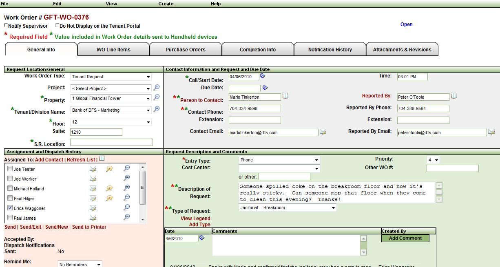Image resolution: width=500 pixels, height=267 pixels.
Task: Open the File menu
Action: [4, 4]
